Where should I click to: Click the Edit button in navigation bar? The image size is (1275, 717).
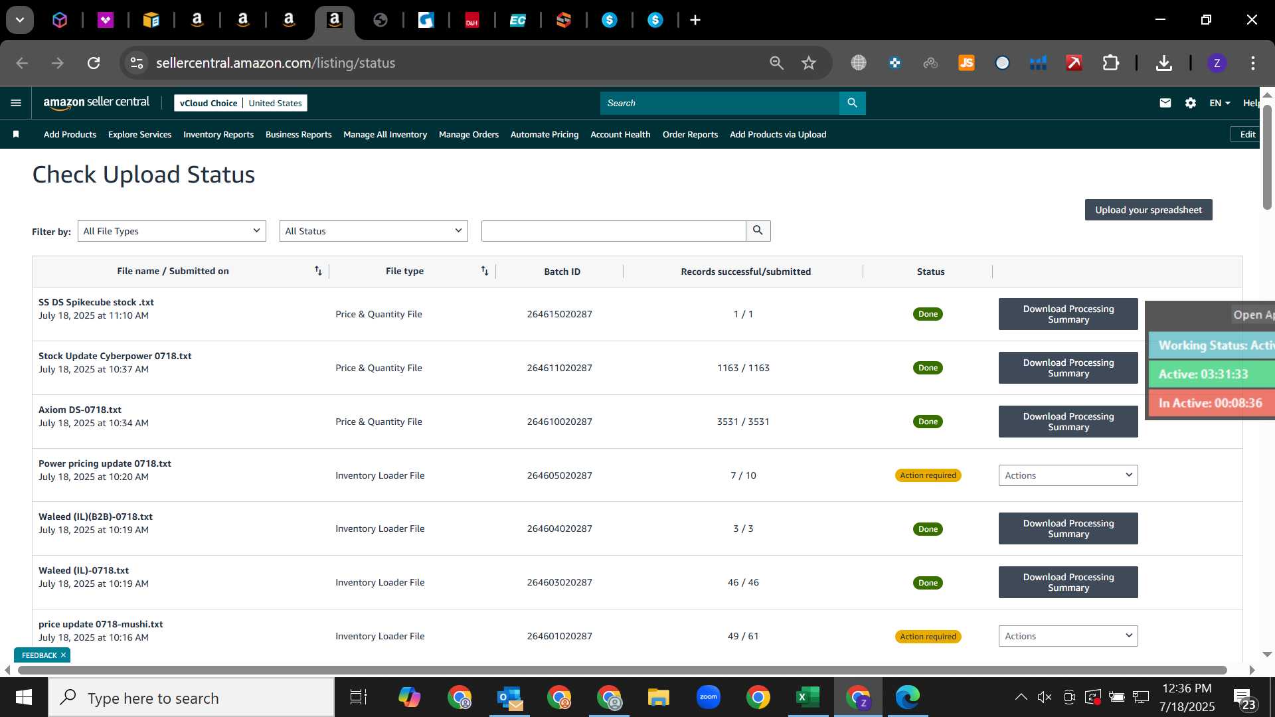coord(1245,134)
